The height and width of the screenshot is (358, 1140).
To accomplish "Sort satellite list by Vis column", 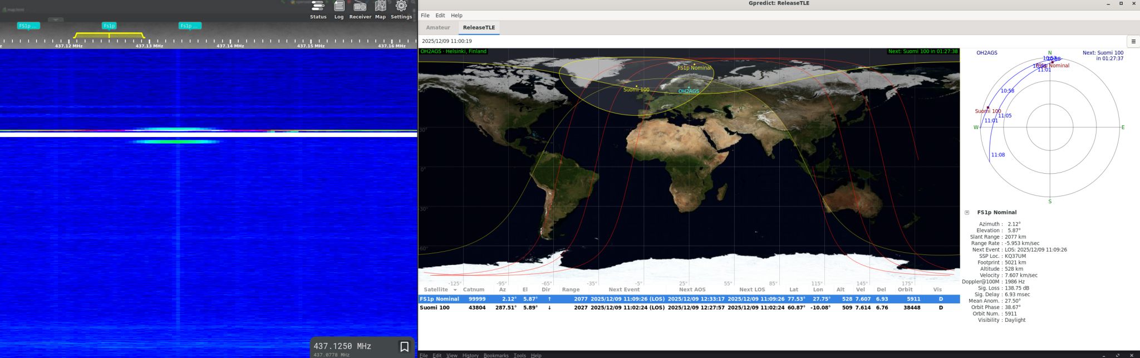I will tap(938, 290).
